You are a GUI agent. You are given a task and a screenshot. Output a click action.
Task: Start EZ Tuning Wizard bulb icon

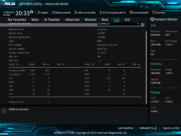(101, 12)
